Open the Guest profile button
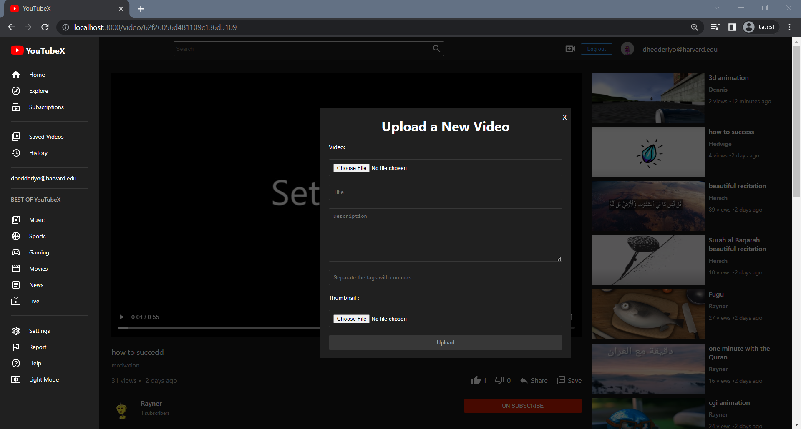 [760, 27]
